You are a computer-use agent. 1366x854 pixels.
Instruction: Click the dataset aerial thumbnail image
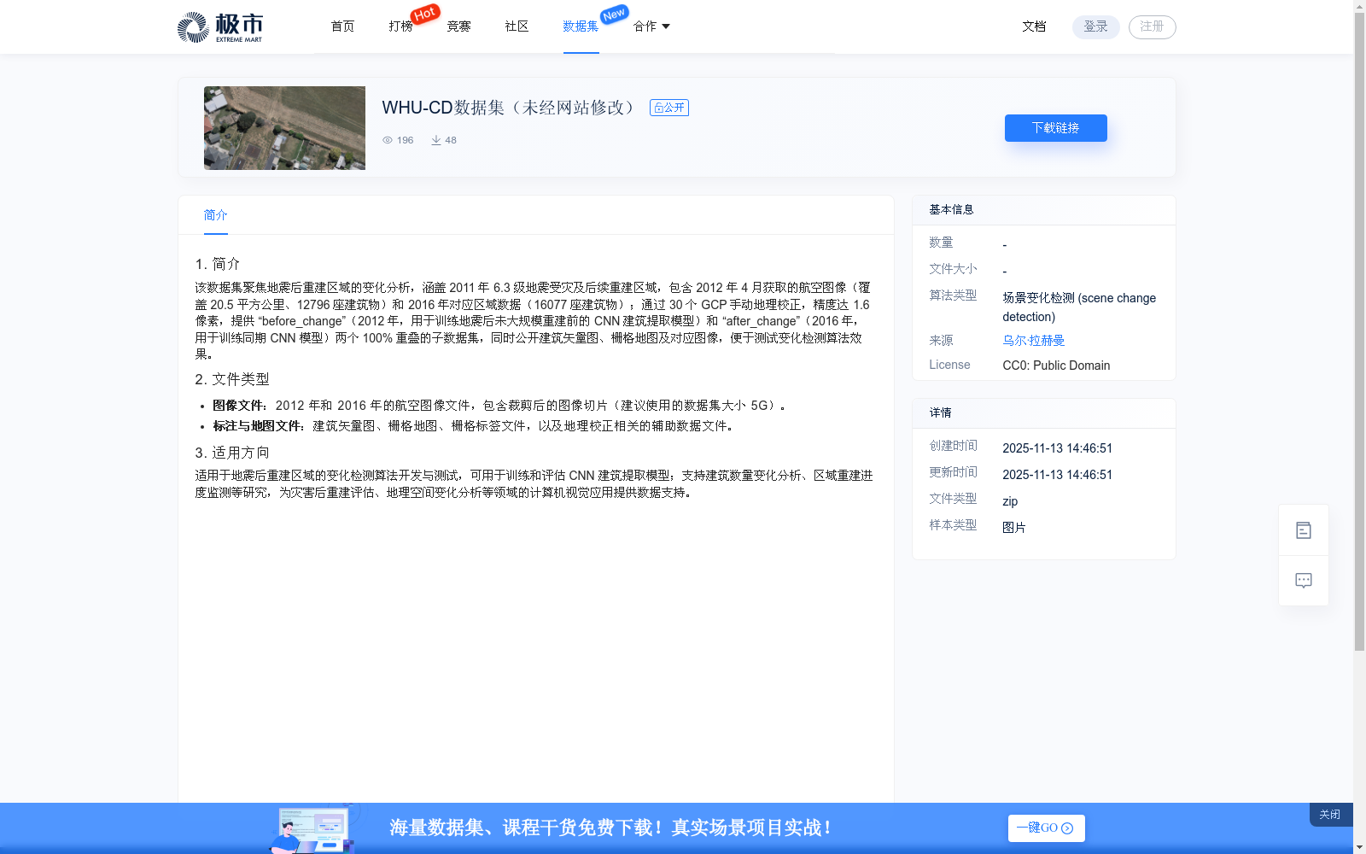284,128
